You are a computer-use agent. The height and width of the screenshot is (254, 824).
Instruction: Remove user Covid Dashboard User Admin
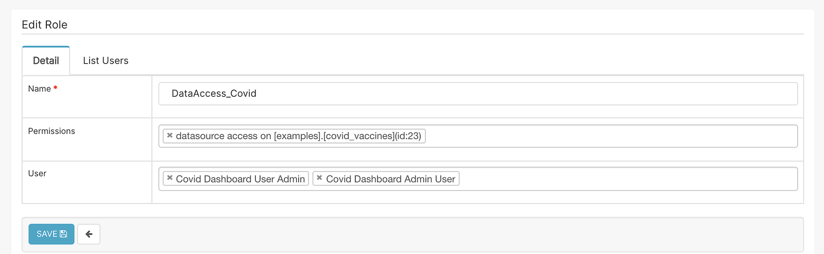coord(169,178)
